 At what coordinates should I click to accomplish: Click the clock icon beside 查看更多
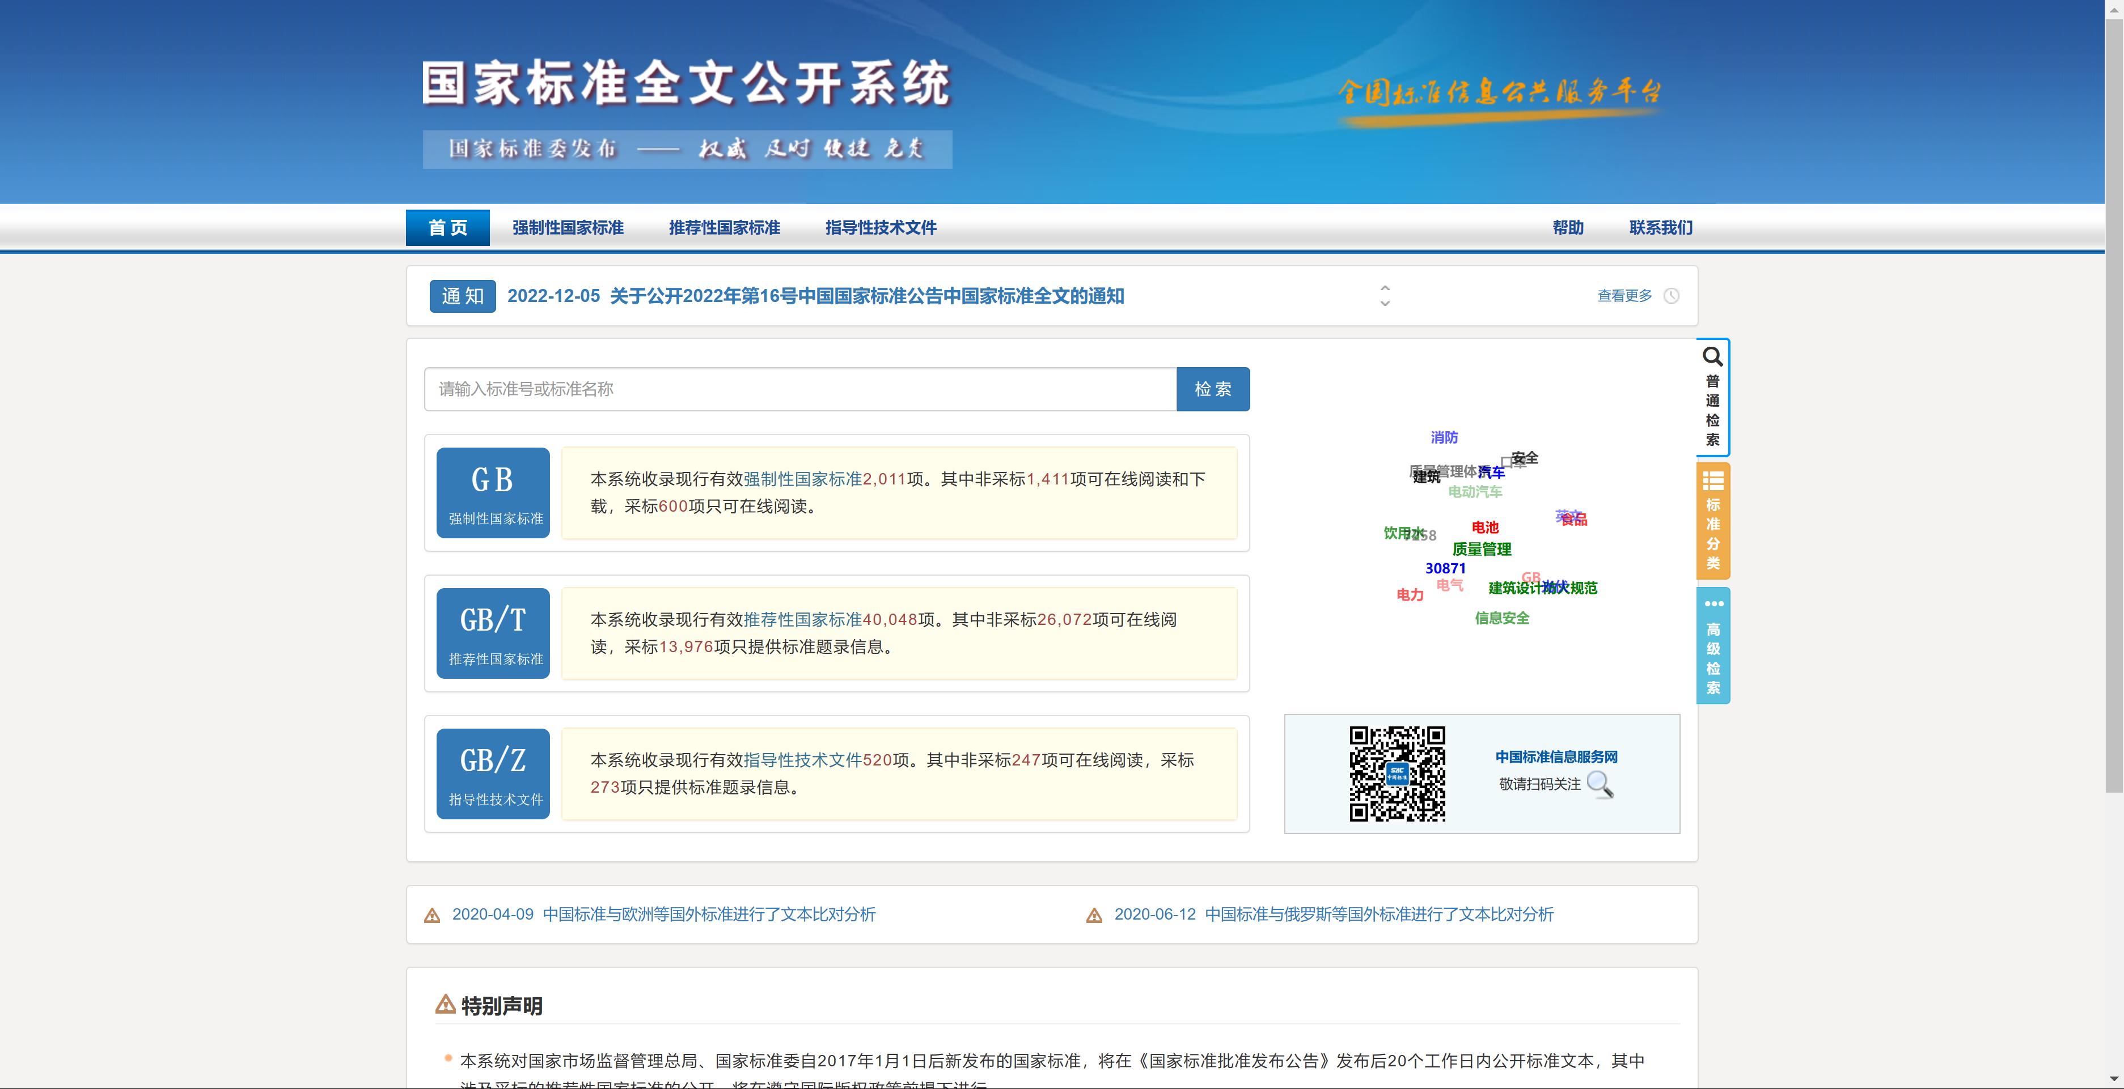1672,296
